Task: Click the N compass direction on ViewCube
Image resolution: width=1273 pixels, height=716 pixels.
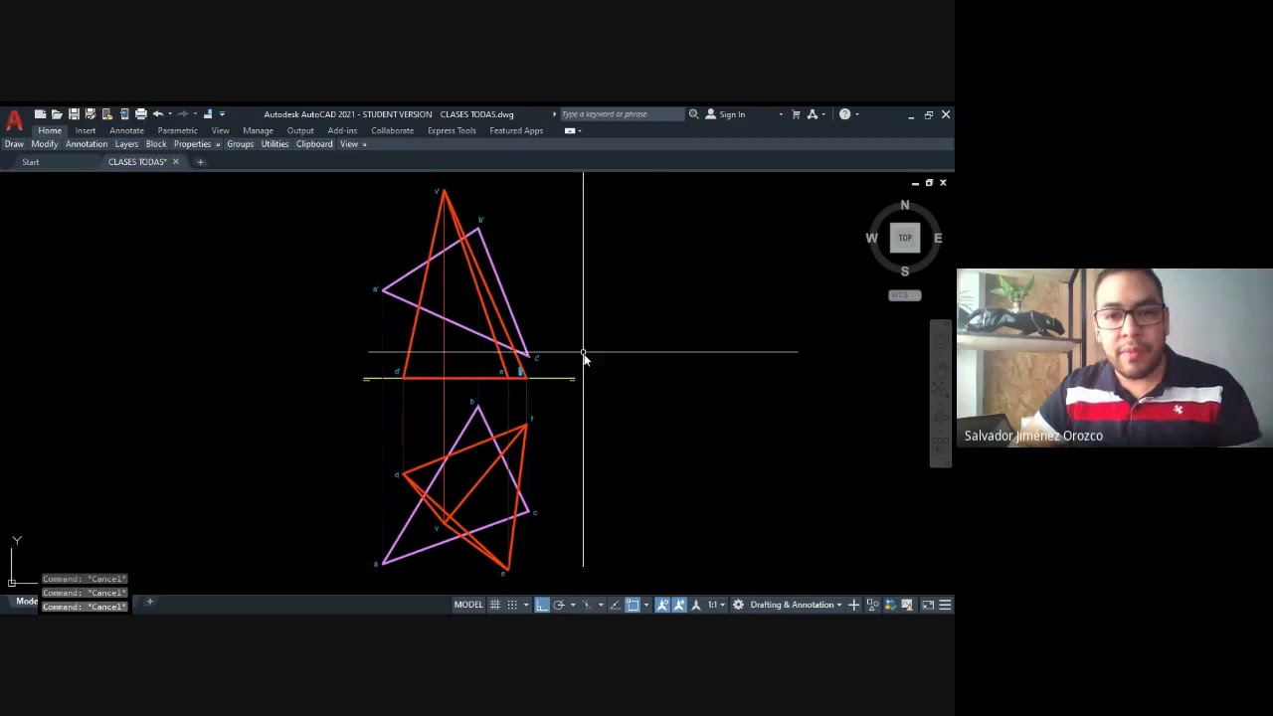Action: (905, 205)
